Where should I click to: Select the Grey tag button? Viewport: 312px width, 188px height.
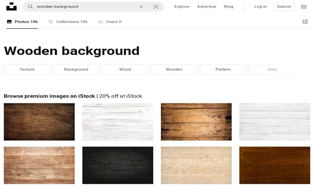(272, 69)
